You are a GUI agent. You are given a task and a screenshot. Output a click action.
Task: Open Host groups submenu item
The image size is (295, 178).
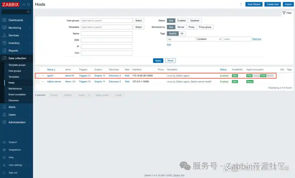(x=15, y=71)
